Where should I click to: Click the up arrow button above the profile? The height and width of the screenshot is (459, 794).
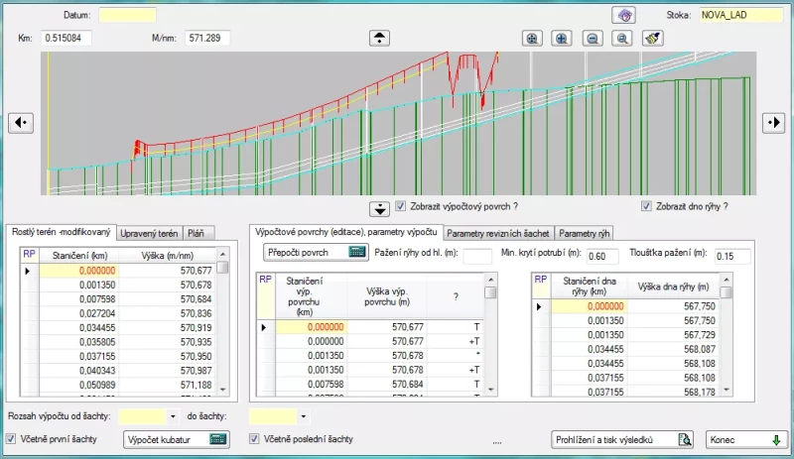tap(379, 38)
